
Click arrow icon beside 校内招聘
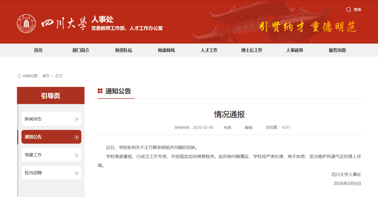tap(77, 173)
